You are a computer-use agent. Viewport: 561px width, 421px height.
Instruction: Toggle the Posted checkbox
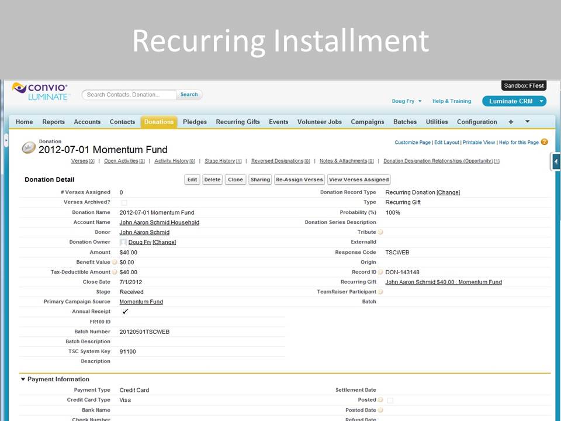(390, 401)
